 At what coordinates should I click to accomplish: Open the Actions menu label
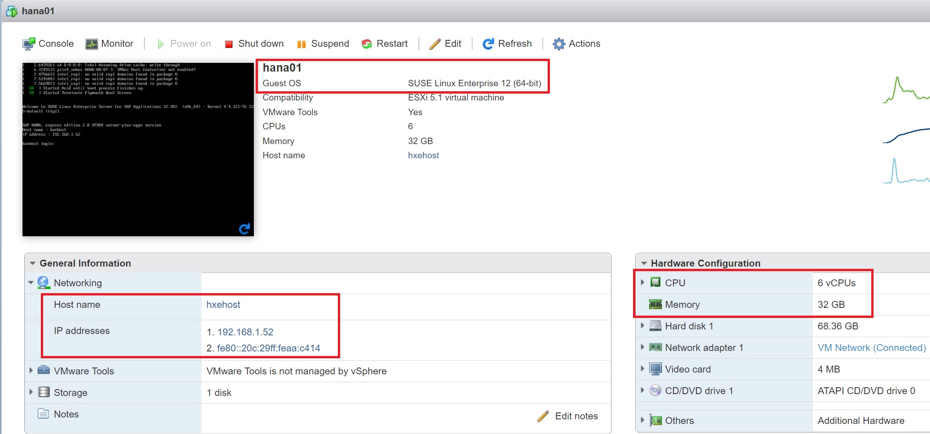(584, 44)
